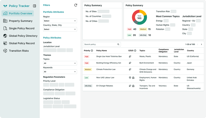
Task: Collapse the sidebar with the panel icon
Action: [34, 6]
